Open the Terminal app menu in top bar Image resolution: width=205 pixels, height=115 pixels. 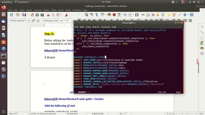pyautogui.click(x=22, y=2)
